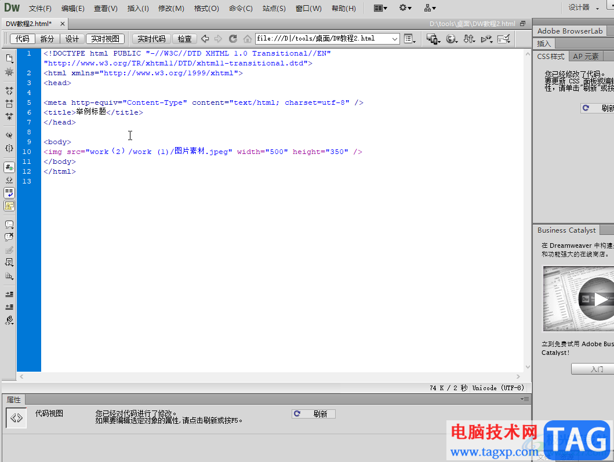This screenshot has width=614, height=462.
Task: Go to the home page icon
Action: 247,39
